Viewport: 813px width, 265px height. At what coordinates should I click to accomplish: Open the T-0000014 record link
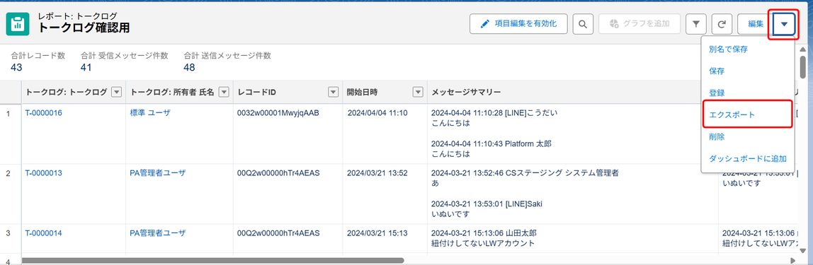pos(44,233)
